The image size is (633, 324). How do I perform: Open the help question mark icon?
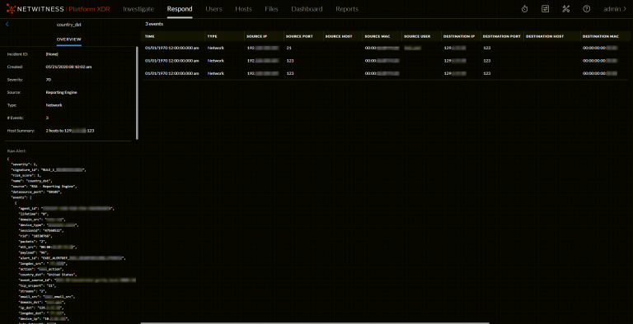(587, 9)
